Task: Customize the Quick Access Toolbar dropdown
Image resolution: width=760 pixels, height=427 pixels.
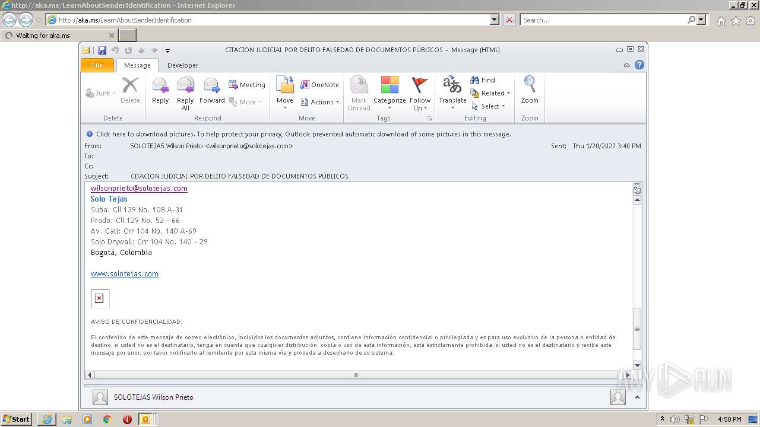Action: click(167, 50)
